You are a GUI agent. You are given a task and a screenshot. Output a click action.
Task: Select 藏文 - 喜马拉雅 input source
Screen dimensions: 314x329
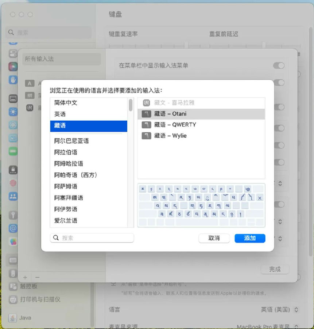pyautogui.click(x=201, y=103)
